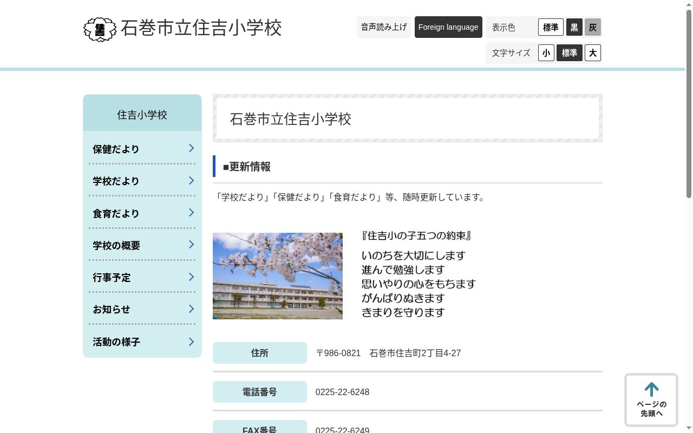Open the 学校の概要 menu item
Viewport: 693px width, 433px height.
tap(142, 245)
